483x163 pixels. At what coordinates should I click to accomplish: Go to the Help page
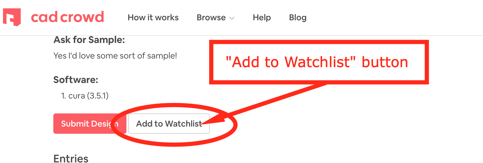pos(262,18)
